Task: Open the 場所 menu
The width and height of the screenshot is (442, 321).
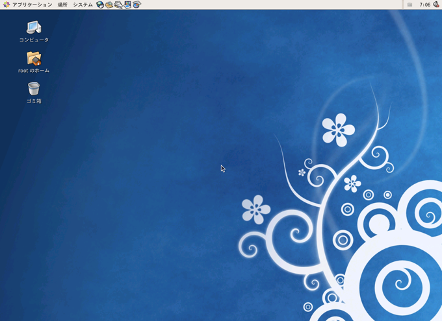Action: pos(62,5)
